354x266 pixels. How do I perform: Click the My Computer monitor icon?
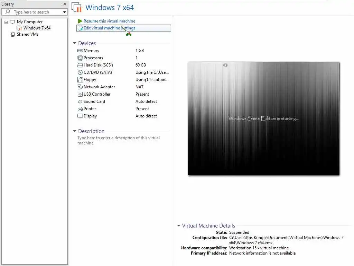(12, 22)
